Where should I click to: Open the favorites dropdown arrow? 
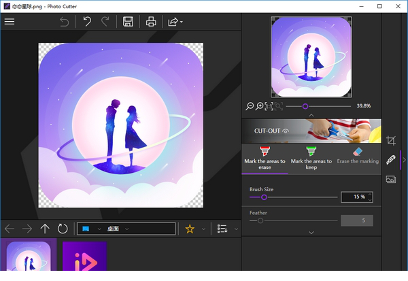click(x=203, y=229)
